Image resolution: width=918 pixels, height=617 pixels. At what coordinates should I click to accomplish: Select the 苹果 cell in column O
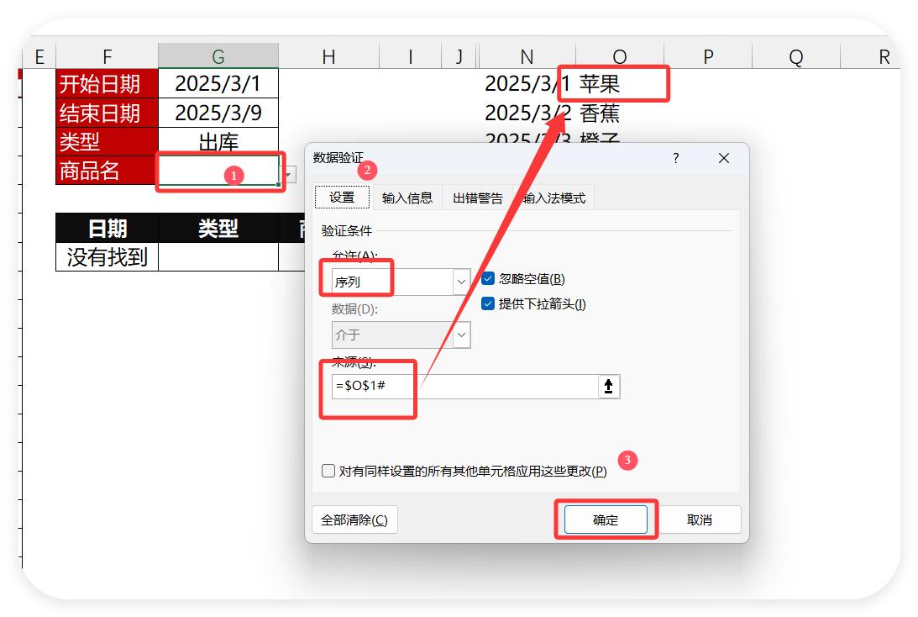pos(620,83)
